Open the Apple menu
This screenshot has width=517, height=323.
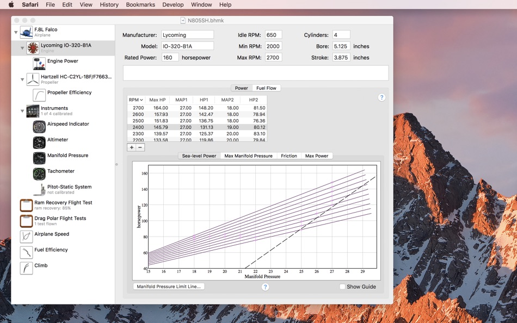11,4
